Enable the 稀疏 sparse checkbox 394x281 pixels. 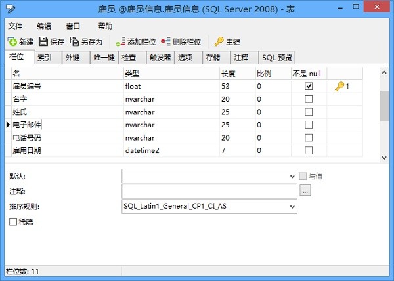click(13, 222)
